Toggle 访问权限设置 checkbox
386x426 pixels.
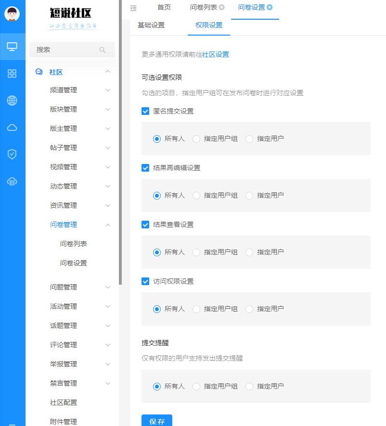click(x=145, y=281)
